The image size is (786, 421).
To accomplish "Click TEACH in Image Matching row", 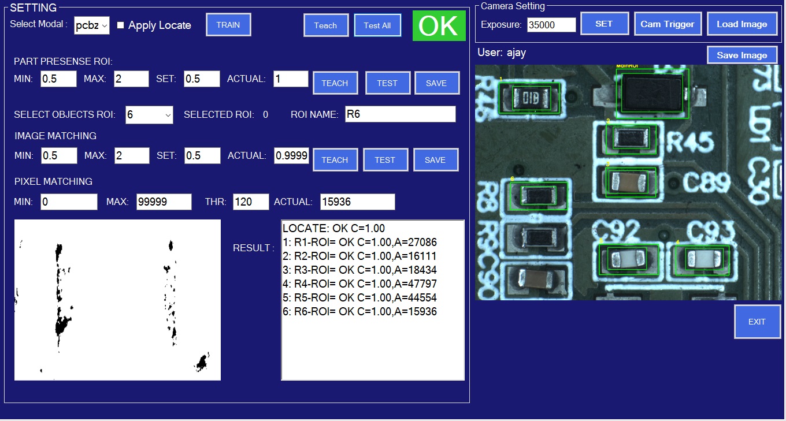I will 335,160.
